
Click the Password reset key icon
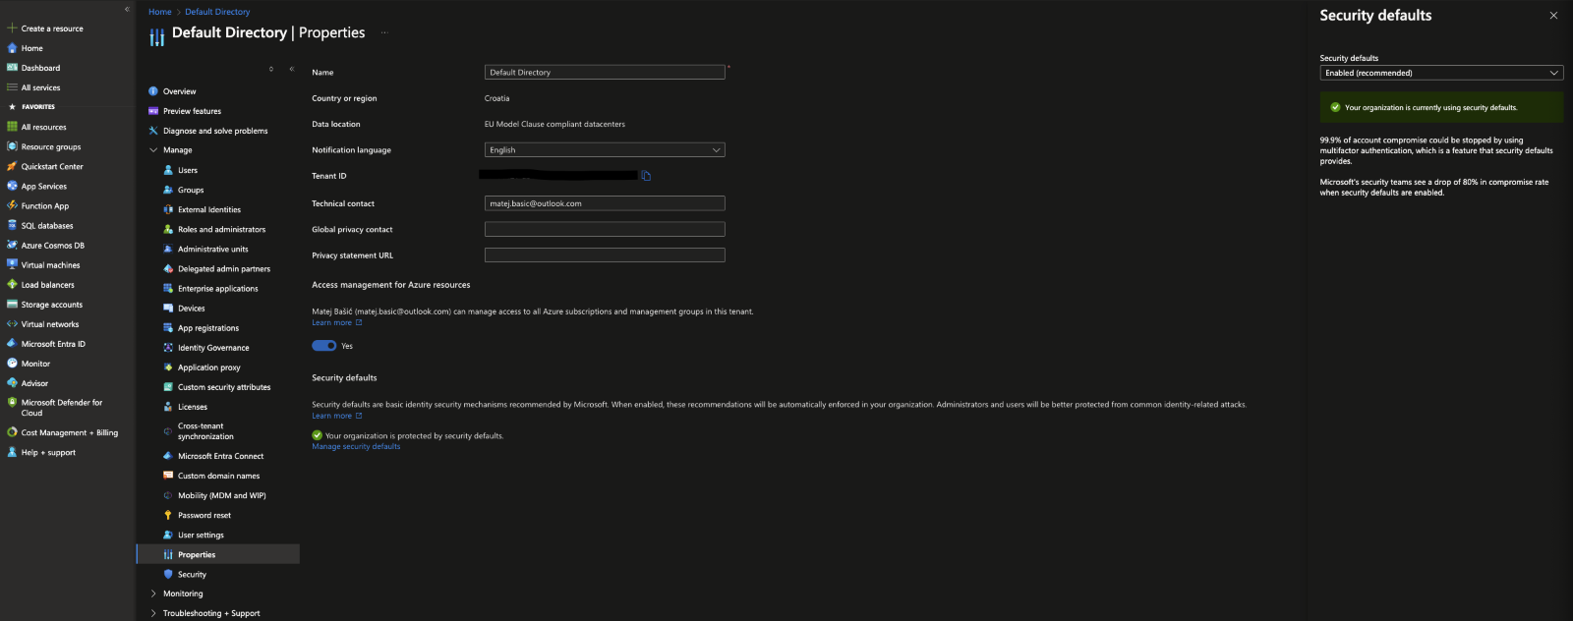(x=168, y=515)
